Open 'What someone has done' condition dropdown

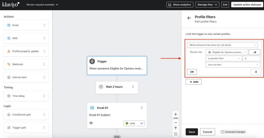[222, 45]
